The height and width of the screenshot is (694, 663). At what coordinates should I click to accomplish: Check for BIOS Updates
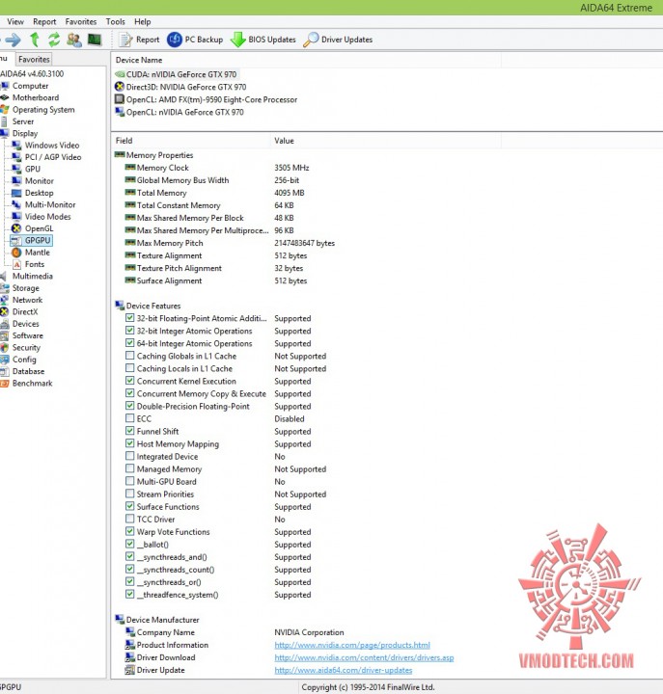click(263, 40)
